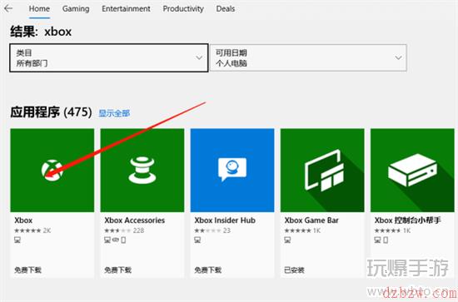This screenshot has width=458, height=302.
Task: Click the Xbox Game Bar title text
Action: click(x=311, y=220)
